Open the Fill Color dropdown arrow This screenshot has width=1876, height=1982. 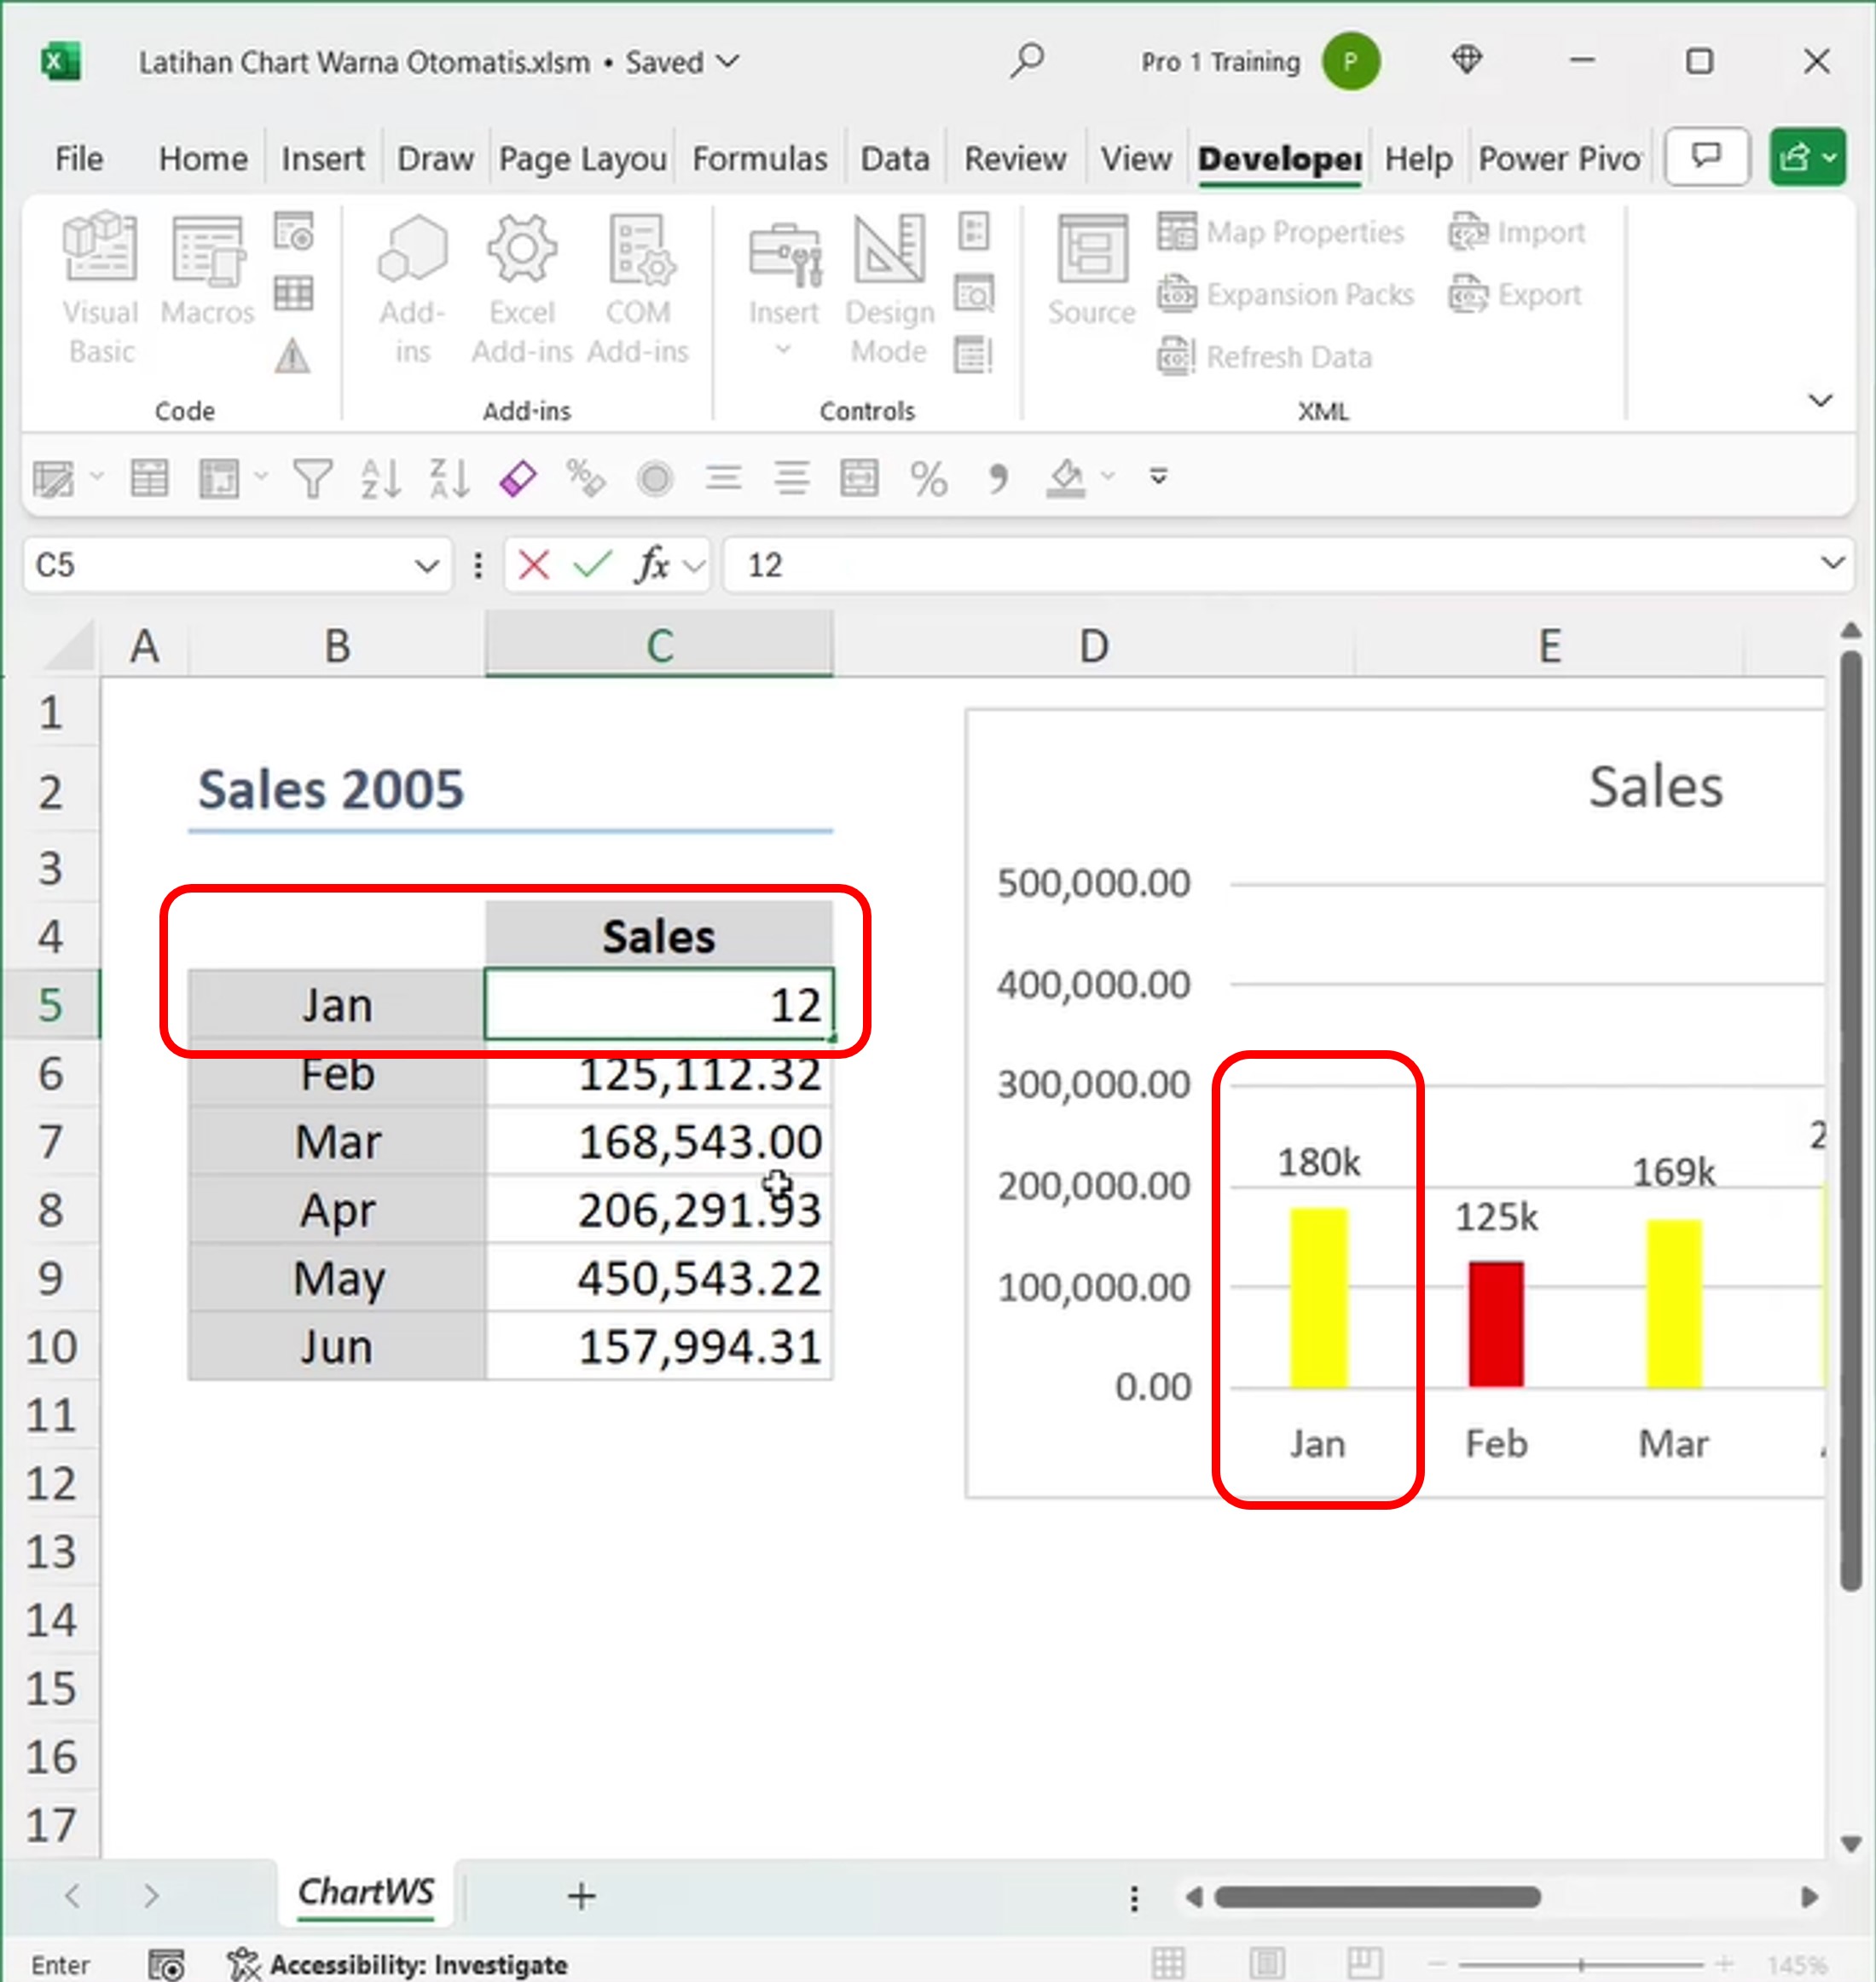click(x=1108, y=477)
